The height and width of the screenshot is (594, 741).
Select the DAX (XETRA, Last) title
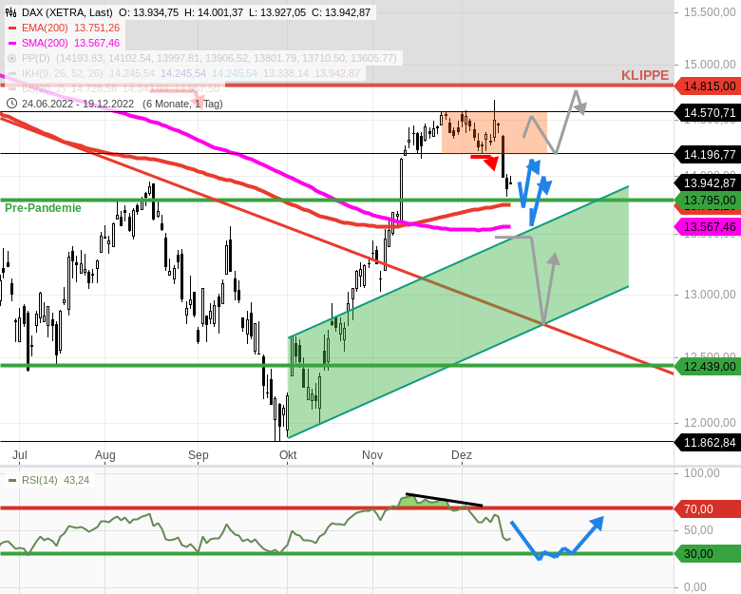[x=67, y=12]
